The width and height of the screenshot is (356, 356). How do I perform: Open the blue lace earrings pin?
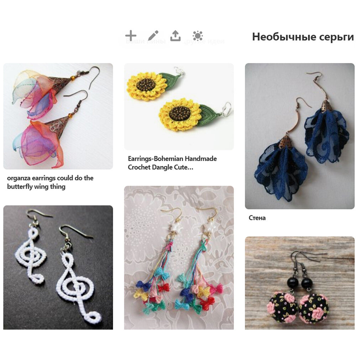coord(300,136)
